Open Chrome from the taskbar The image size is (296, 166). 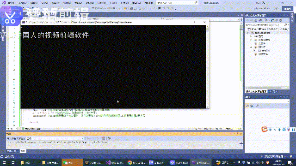click(x=136, y=162)
